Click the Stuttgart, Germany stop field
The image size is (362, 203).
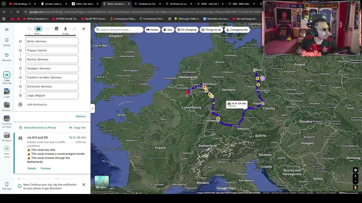click(52, 69)
